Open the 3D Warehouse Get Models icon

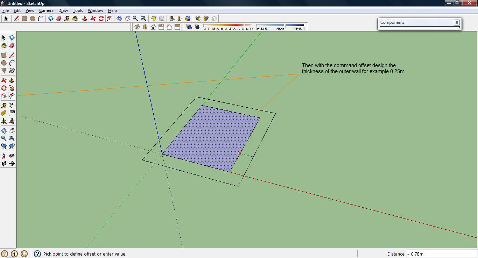198,19
